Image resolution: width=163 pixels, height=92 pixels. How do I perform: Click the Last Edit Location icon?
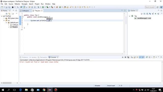click(x=85, y=7)
